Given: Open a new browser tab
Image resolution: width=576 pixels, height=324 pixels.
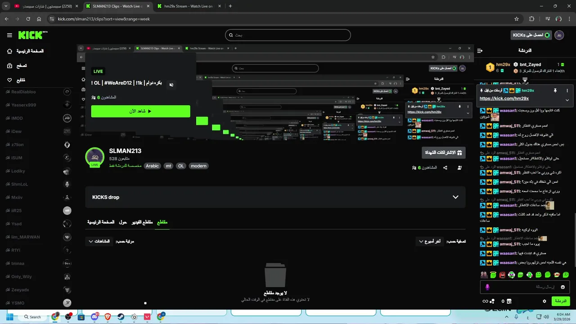Looking at the screenshot, I should [230, 6].
